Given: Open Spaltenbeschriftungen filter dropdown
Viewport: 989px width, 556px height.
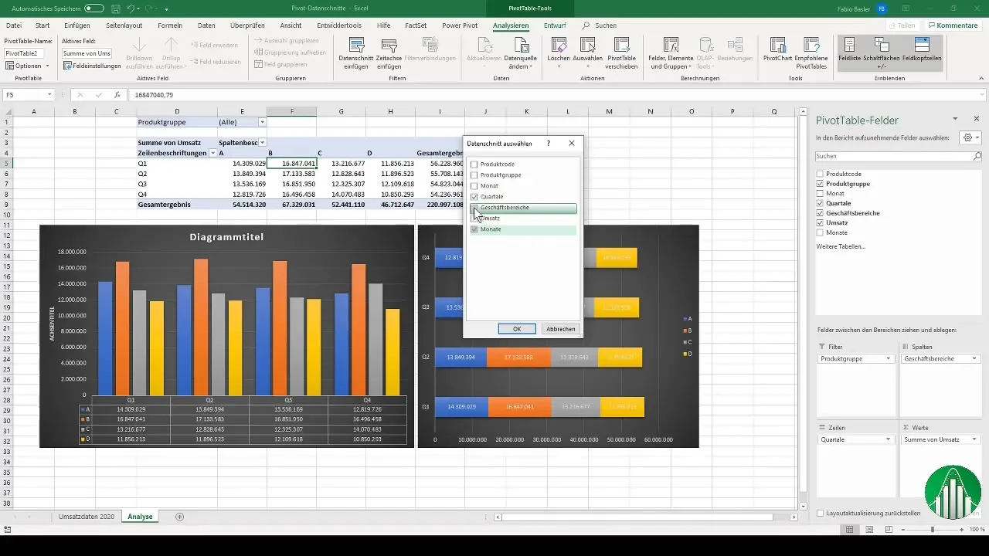Looking at the screenshot, I should tap(262, 143).
